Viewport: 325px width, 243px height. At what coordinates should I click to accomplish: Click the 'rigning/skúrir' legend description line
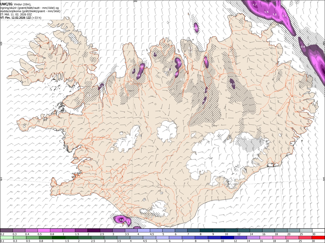[x=30, y=8]
